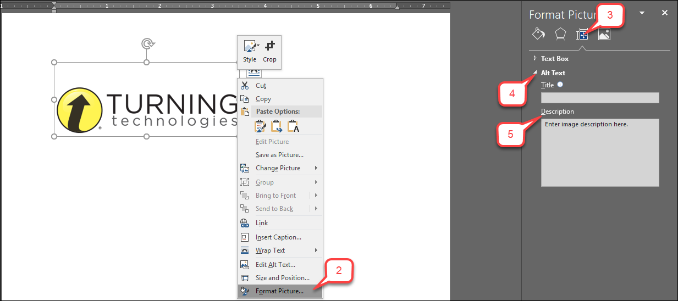The width and height of the screenshot is (678, 301).
Task: Click Format Picture at menu bottom
Action: tap(280, 291)
